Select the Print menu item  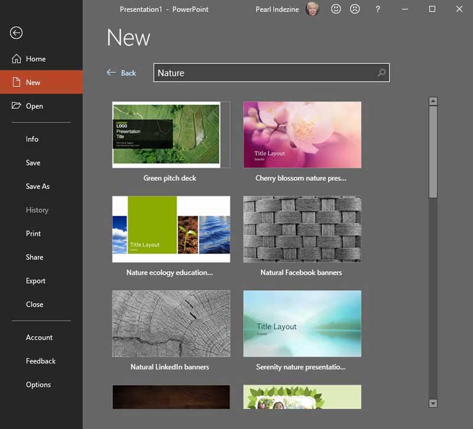tap(33, 233)
